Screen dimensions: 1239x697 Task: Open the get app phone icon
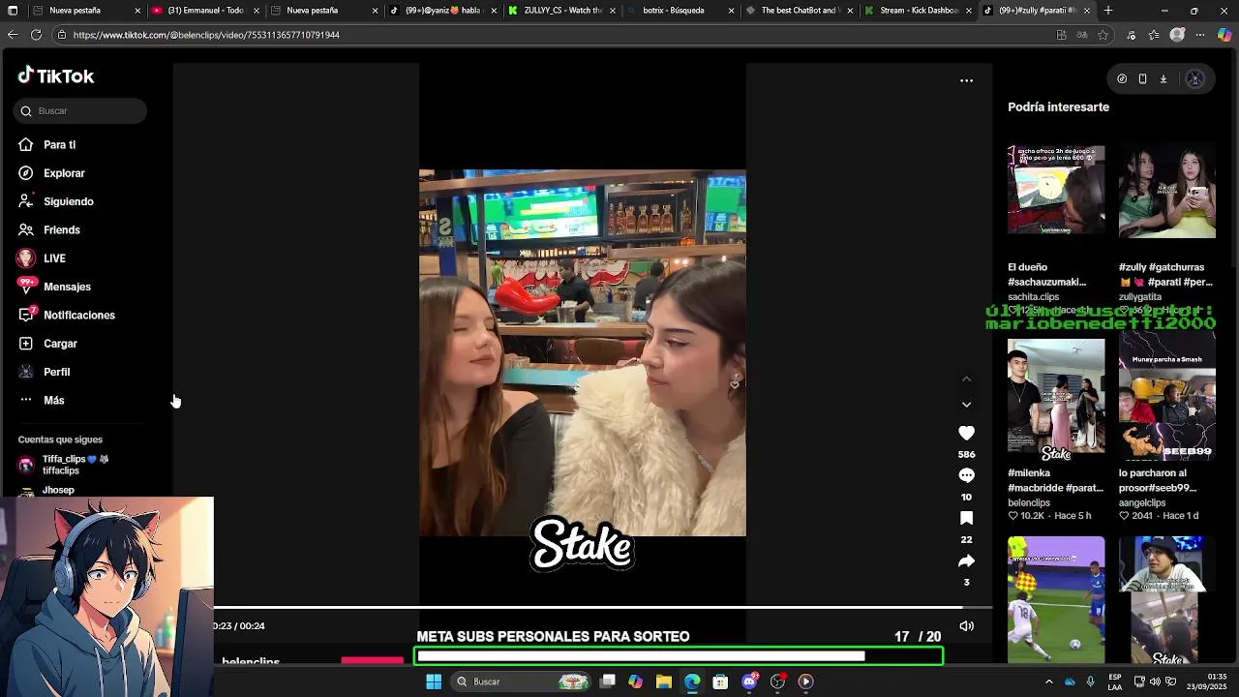coord(1142,79)
